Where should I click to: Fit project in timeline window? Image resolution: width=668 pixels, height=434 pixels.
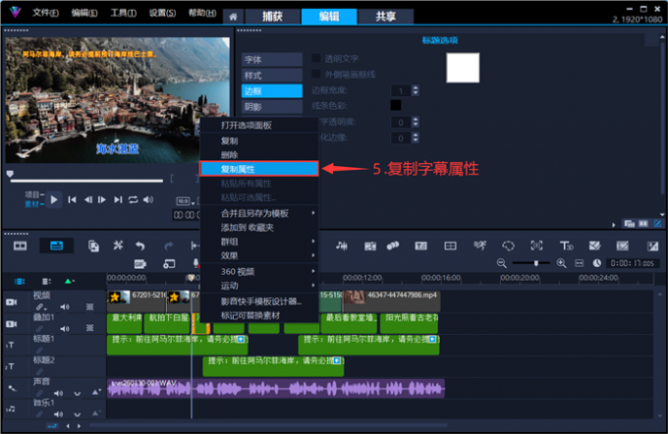[x=579, y=263]
